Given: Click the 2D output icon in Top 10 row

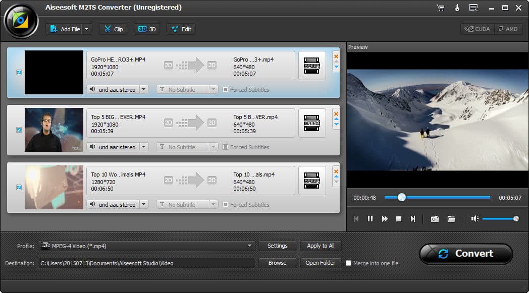Looking at the screenshot, I should click(x=212, y=180).
